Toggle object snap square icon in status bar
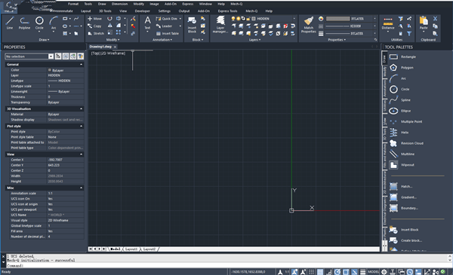The image size is (453, 275). [x=346, y=272]
